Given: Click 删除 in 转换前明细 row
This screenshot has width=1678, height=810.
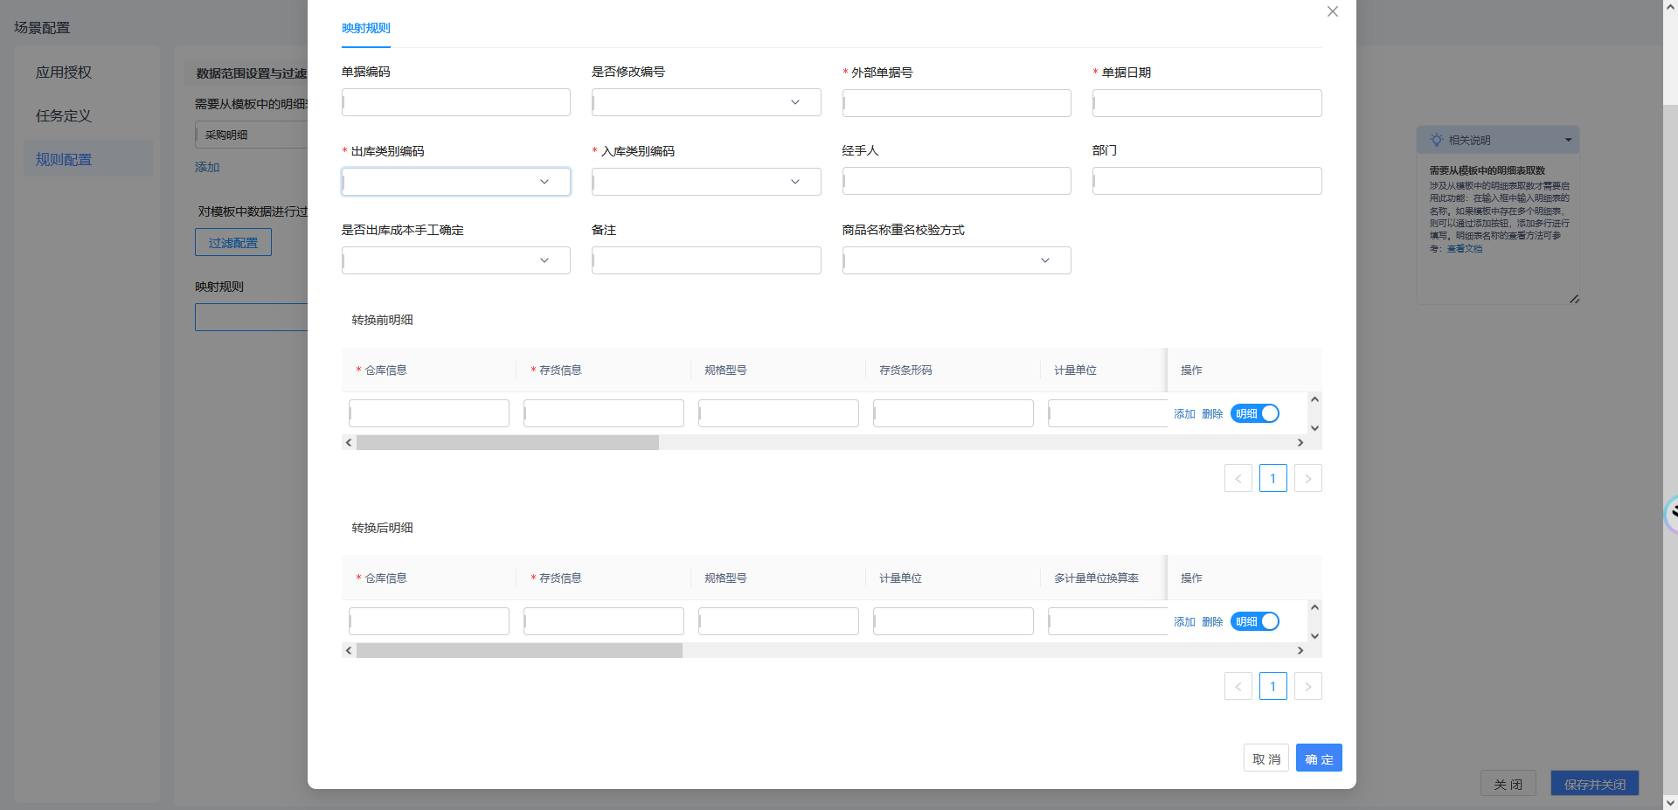Looking at the screenshot, I should [1212, 414].
